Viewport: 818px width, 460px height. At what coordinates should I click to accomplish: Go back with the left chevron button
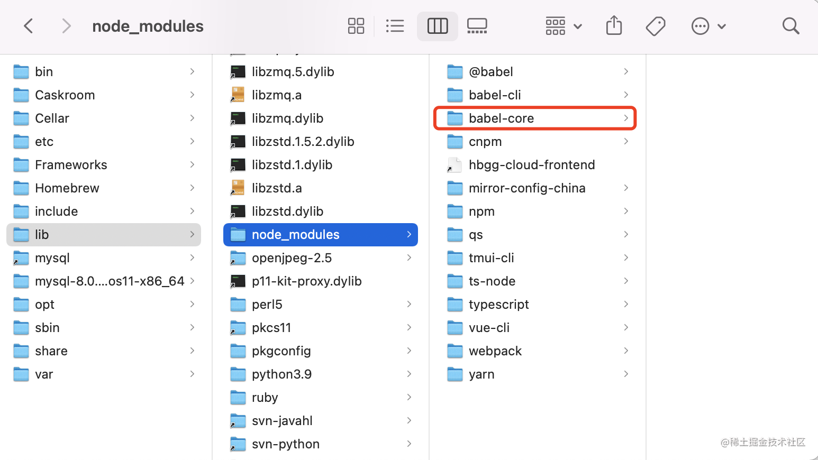pyautogui.click(x=29, y=26)
